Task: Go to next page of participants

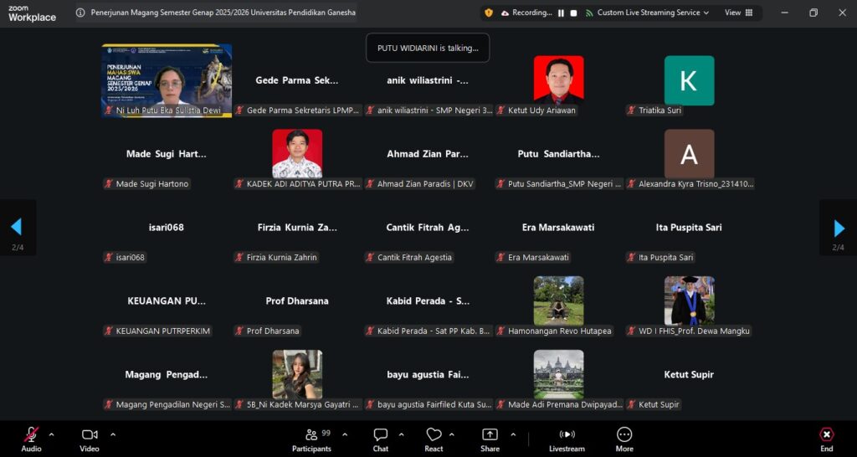Action: [839, 228]
